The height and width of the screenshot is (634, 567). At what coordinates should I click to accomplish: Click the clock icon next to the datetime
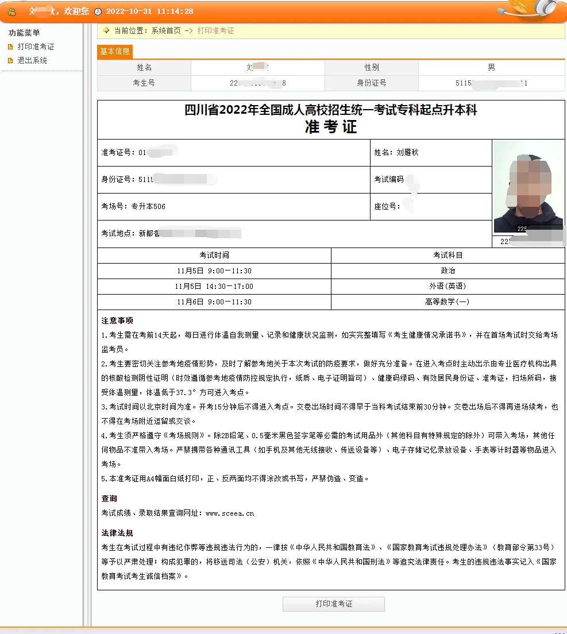click(98, 11)
